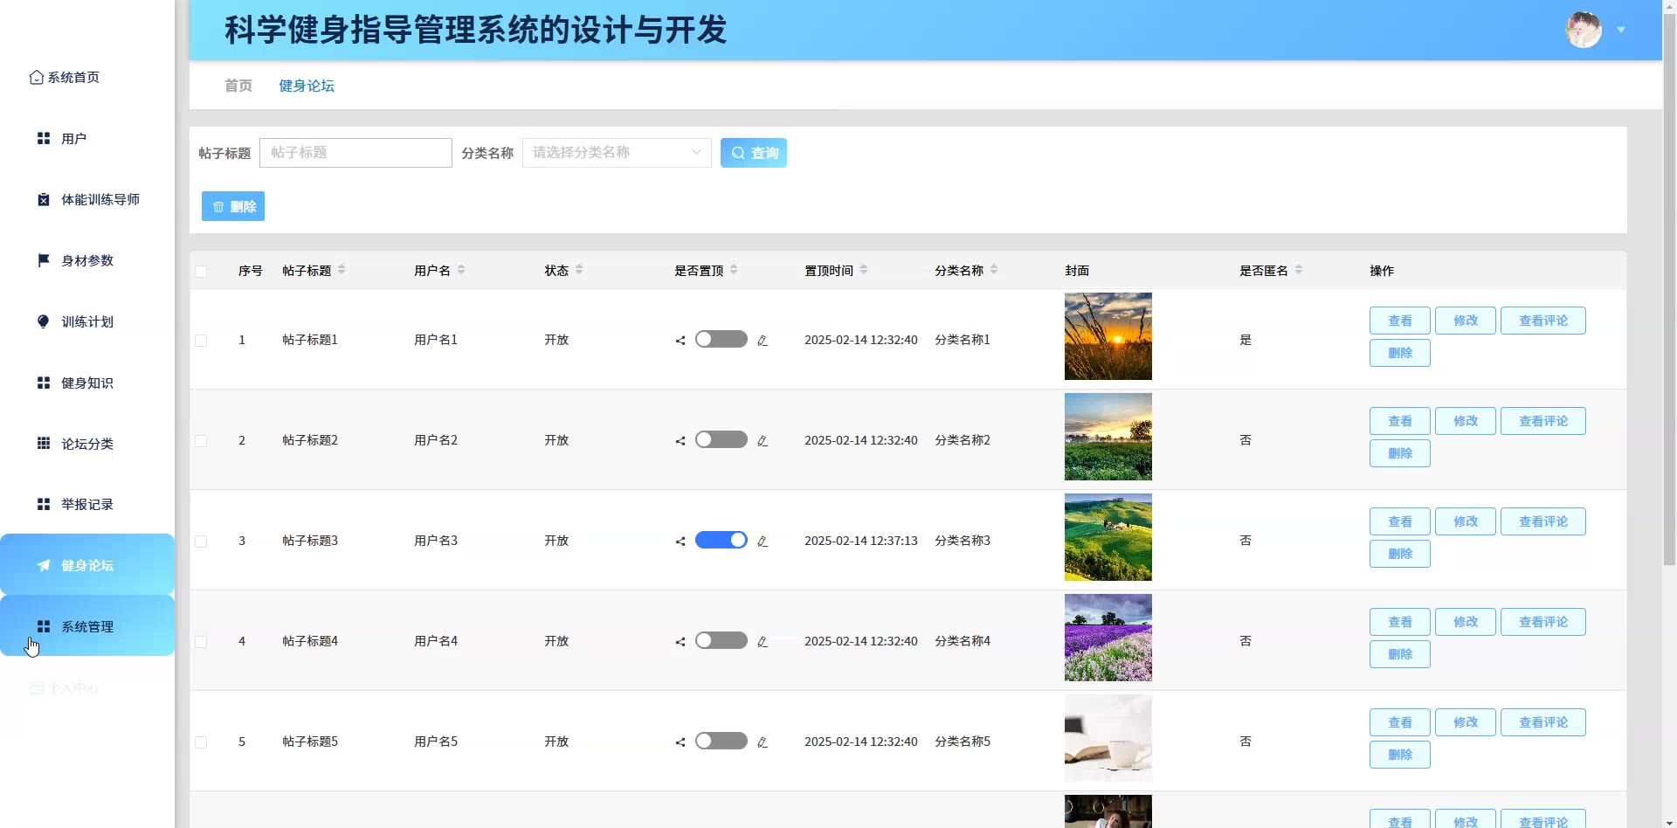Expand the avatar dropdown arrow in header

tap(1621, 30)
